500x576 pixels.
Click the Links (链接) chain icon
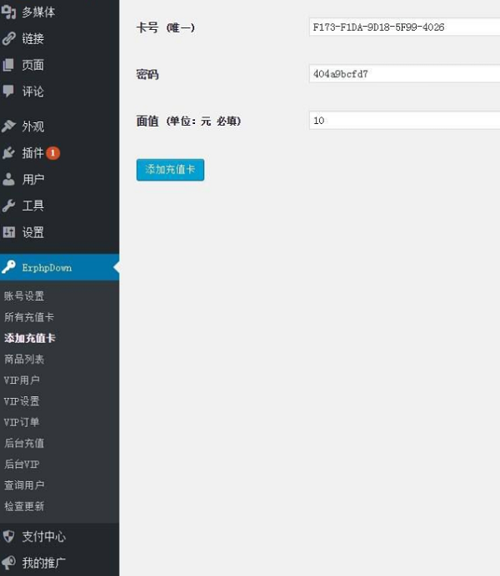coord(8,38)
